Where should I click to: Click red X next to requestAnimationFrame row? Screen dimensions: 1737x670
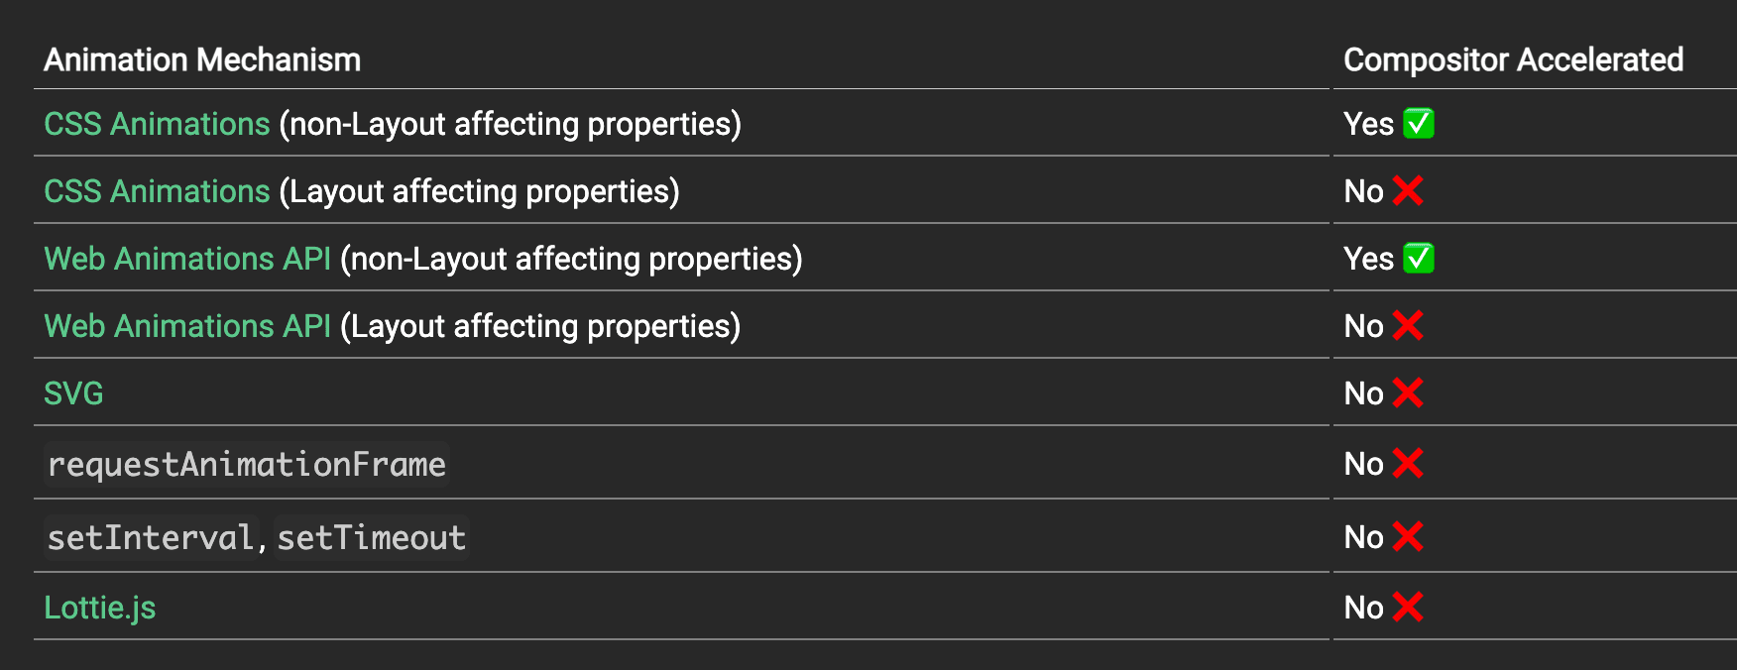pos(1408,463)
